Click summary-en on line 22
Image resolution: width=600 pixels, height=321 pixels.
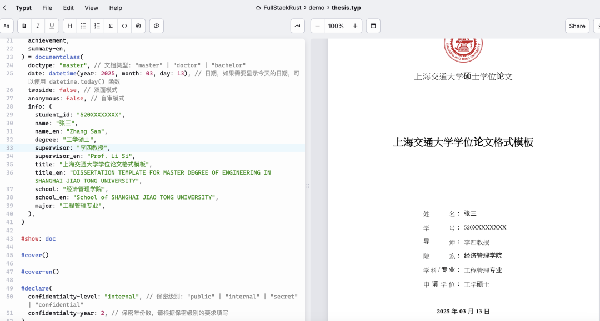(x=45, y=48)
